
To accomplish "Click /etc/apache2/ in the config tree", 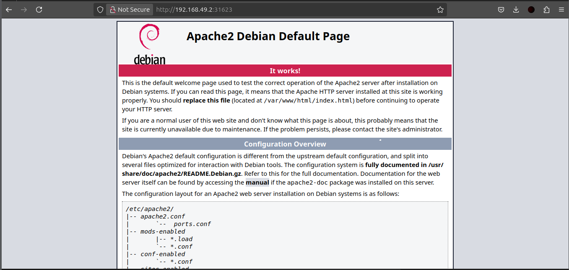I will tap(150, 209).
